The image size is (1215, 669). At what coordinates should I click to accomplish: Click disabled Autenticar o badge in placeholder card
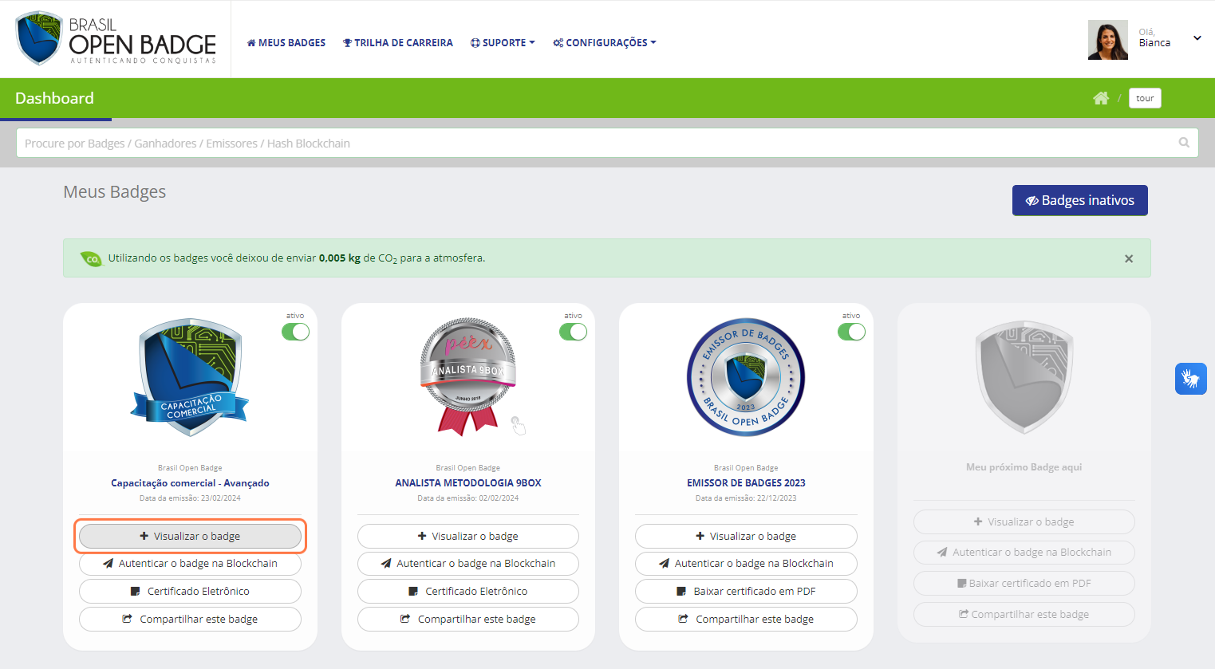pos(1024,552)
